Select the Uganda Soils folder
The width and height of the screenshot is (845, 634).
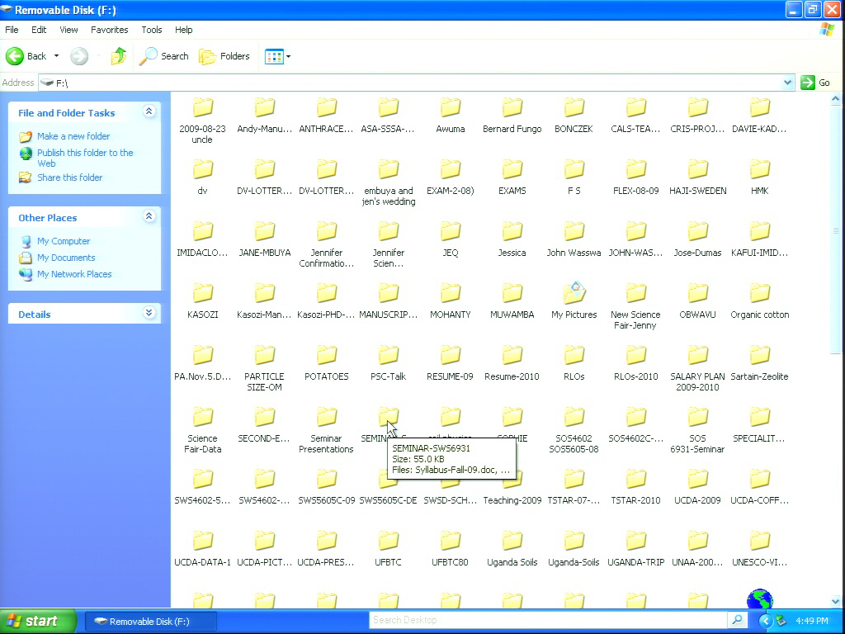point(512,549)
